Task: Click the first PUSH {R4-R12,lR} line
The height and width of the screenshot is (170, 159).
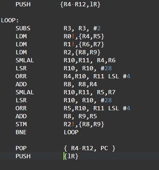Action: [58, 5]
